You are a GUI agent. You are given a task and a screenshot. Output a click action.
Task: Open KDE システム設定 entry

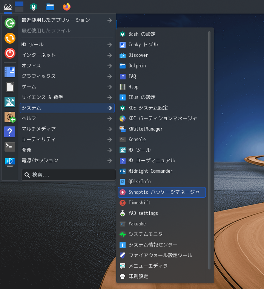coord(162,108)
